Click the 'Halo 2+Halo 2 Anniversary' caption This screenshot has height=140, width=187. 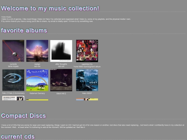pos(13,93)
